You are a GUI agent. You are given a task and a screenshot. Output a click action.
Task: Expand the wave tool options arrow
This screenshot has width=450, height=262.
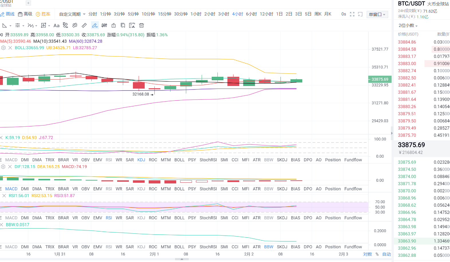point(36,26)
